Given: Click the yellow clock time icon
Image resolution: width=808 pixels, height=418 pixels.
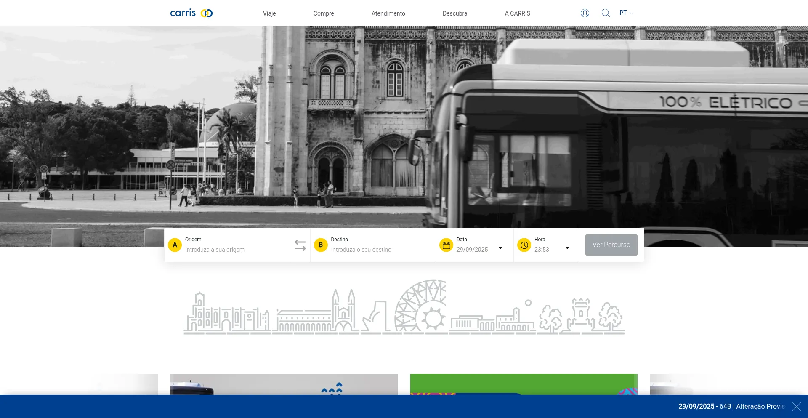Looking at the screenshot, I should (524, 245).
